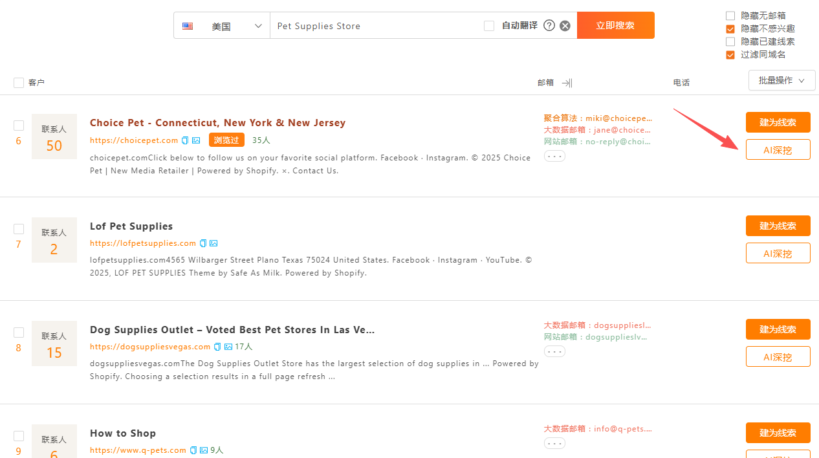The height and width of the screenshot is (458, 819).
Task: Click the 大数据邮箱 jane@choice... email
Action: pyautogui.click(x=598, y=130)
